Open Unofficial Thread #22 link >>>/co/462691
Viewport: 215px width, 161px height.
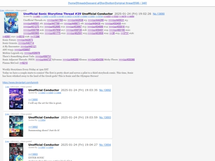point(74,33)
